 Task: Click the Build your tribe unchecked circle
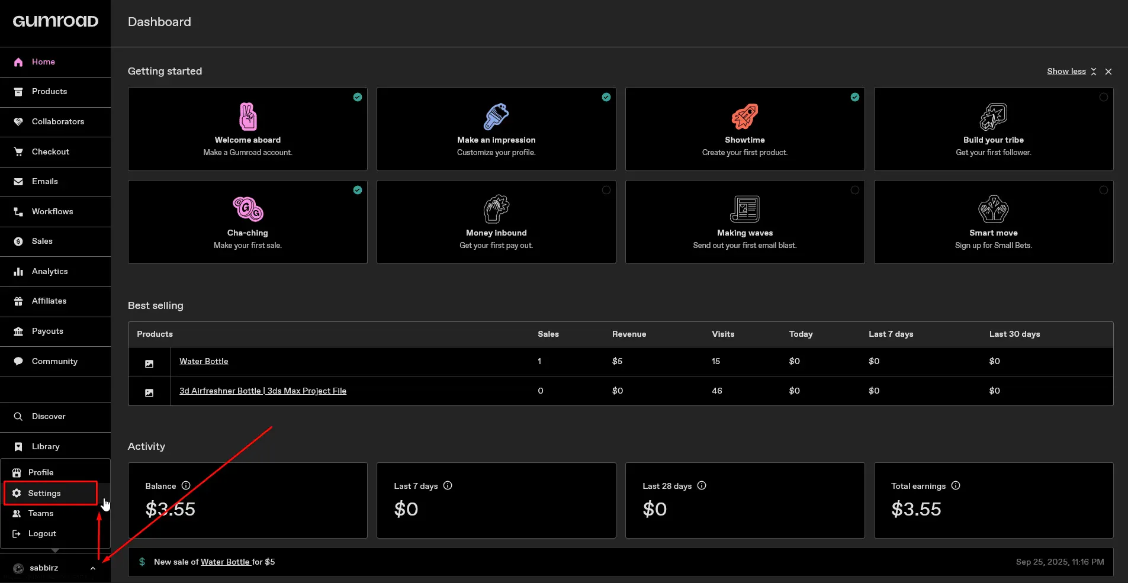point(1104,97)
